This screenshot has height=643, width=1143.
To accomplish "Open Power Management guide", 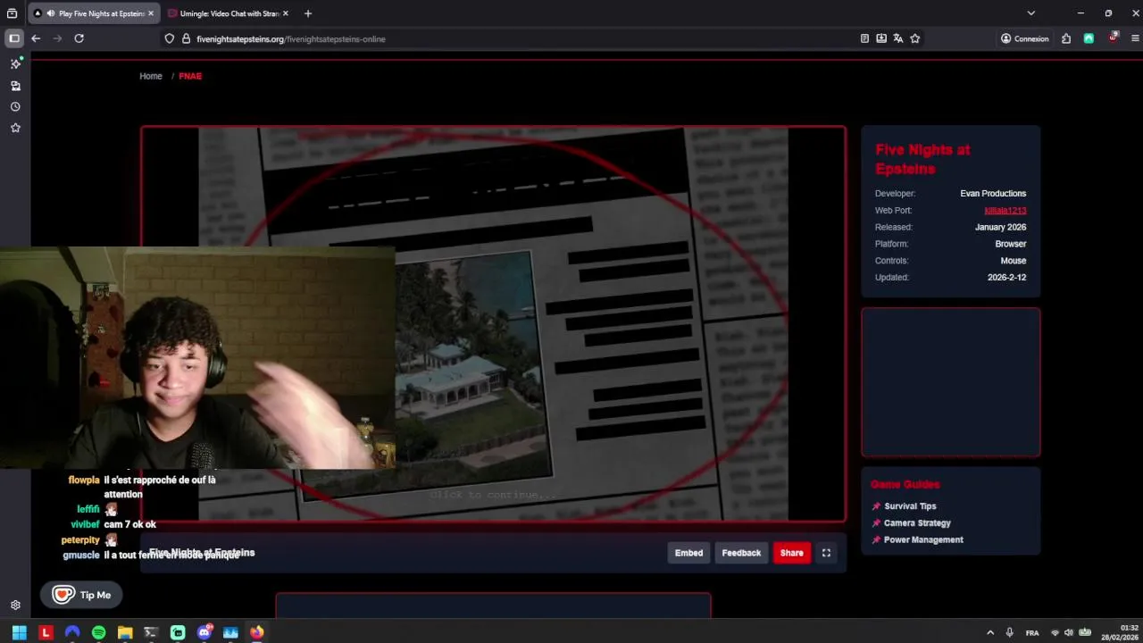I will (923, 540).
